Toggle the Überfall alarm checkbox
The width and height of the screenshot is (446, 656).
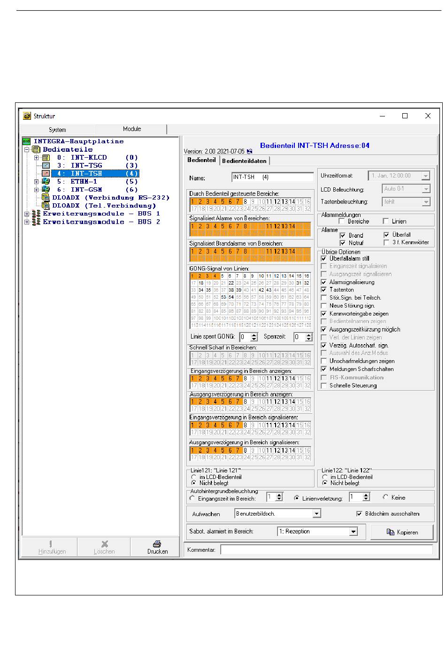pos(386,235)
